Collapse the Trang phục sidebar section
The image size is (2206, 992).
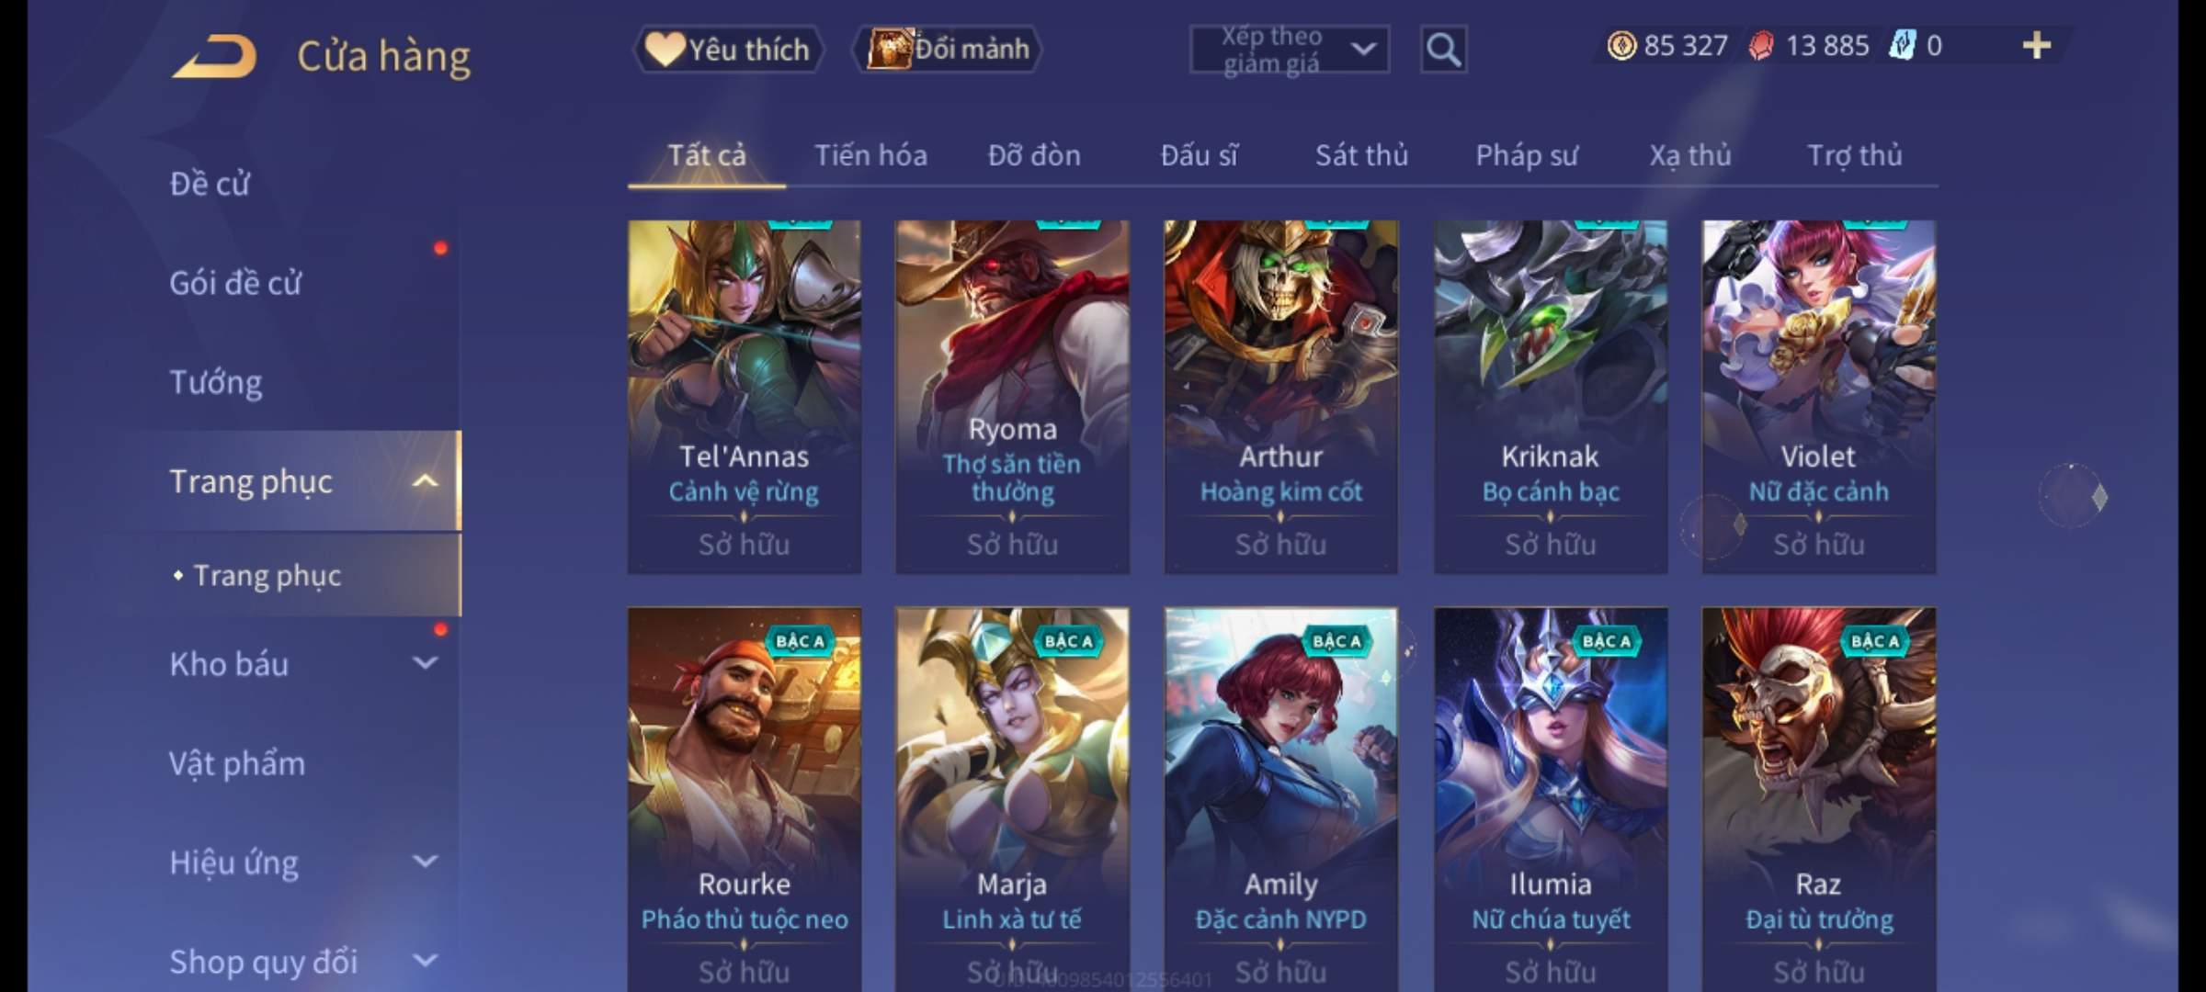(x=425, y=481)
